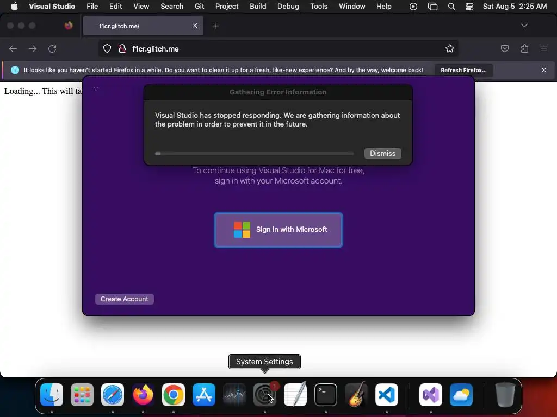This screenshot has height=417, width=557.
Task: Open Activity Monitor in the Dock
Action: tap(234, 395)
